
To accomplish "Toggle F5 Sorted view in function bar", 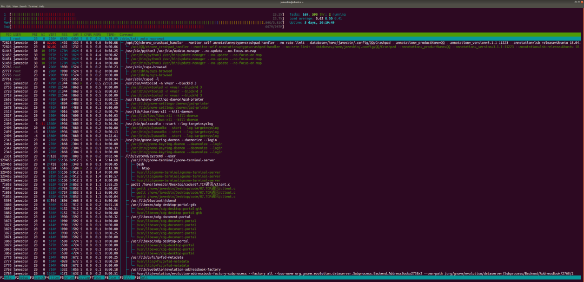I will [67, 278].
